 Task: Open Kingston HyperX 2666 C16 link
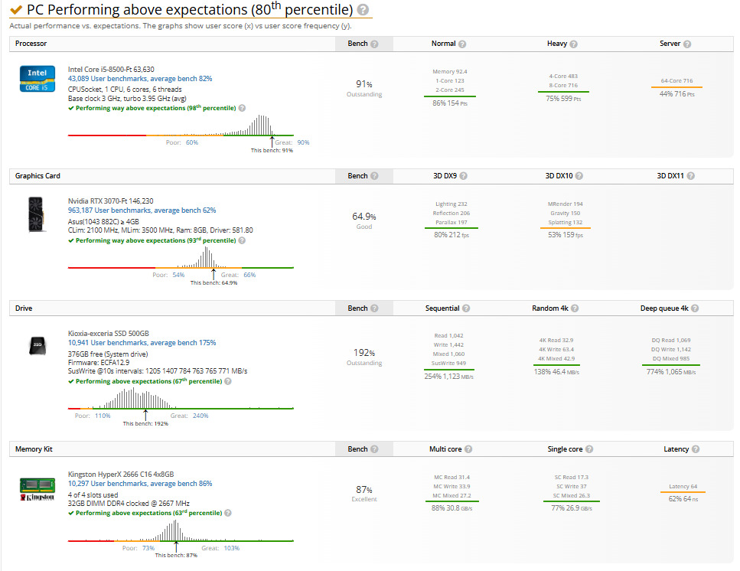click(x=121, y=475)
